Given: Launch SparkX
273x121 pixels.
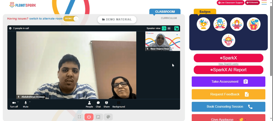Looking at the screenshot, I should (229, 58).
